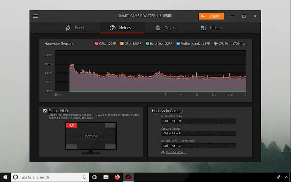Image resolution: width=291 pixels, height=182 pixels.
Task: Click the taskbar search box
Action: [50, 177]
